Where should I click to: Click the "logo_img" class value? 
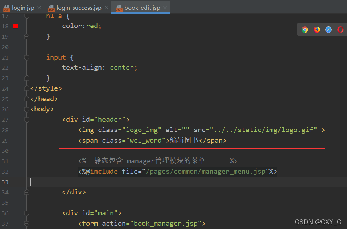click(142, 130)
